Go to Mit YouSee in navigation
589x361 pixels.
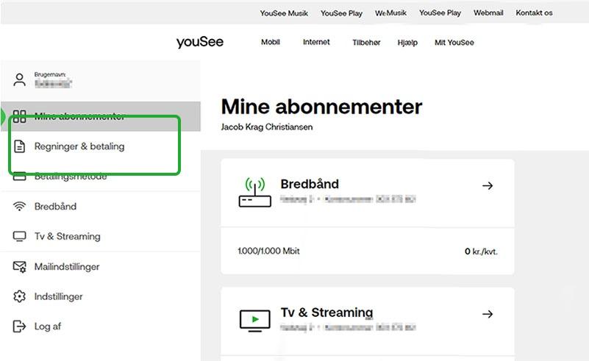(454, 43)
